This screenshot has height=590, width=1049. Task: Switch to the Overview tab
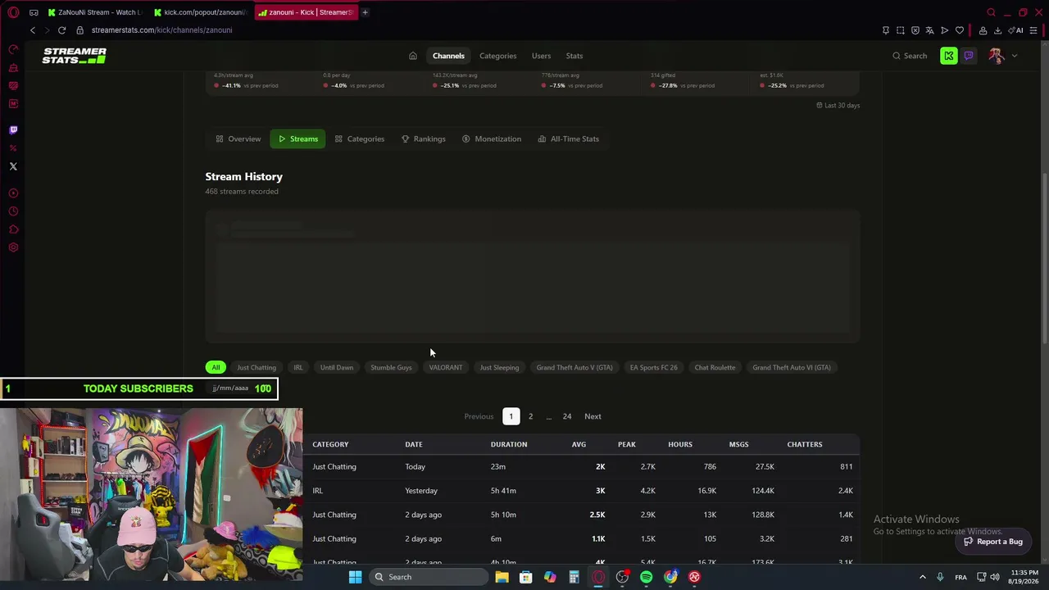(x=238, y=139)
